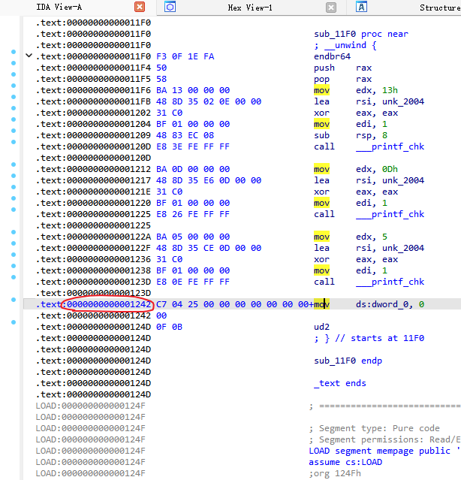Click the Structures tab icon
461x480 pixels.
pos(361,7)
